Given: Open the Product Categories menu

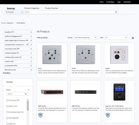Looking at the screenshot, I should 32,8.
